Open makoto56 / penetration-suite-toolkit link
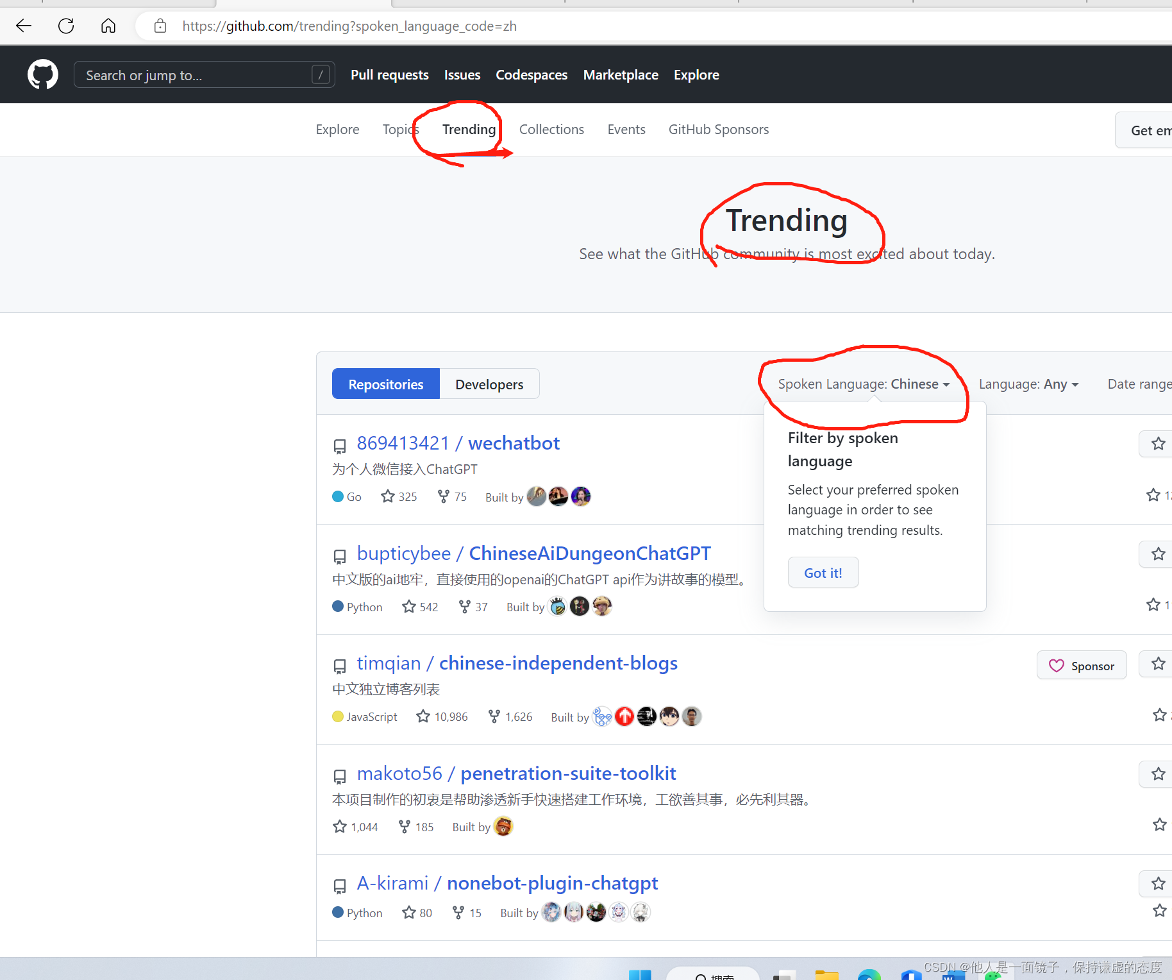The width and height of the screenshot is (1172, 980). pyautogui.click(x=516, y=773)
